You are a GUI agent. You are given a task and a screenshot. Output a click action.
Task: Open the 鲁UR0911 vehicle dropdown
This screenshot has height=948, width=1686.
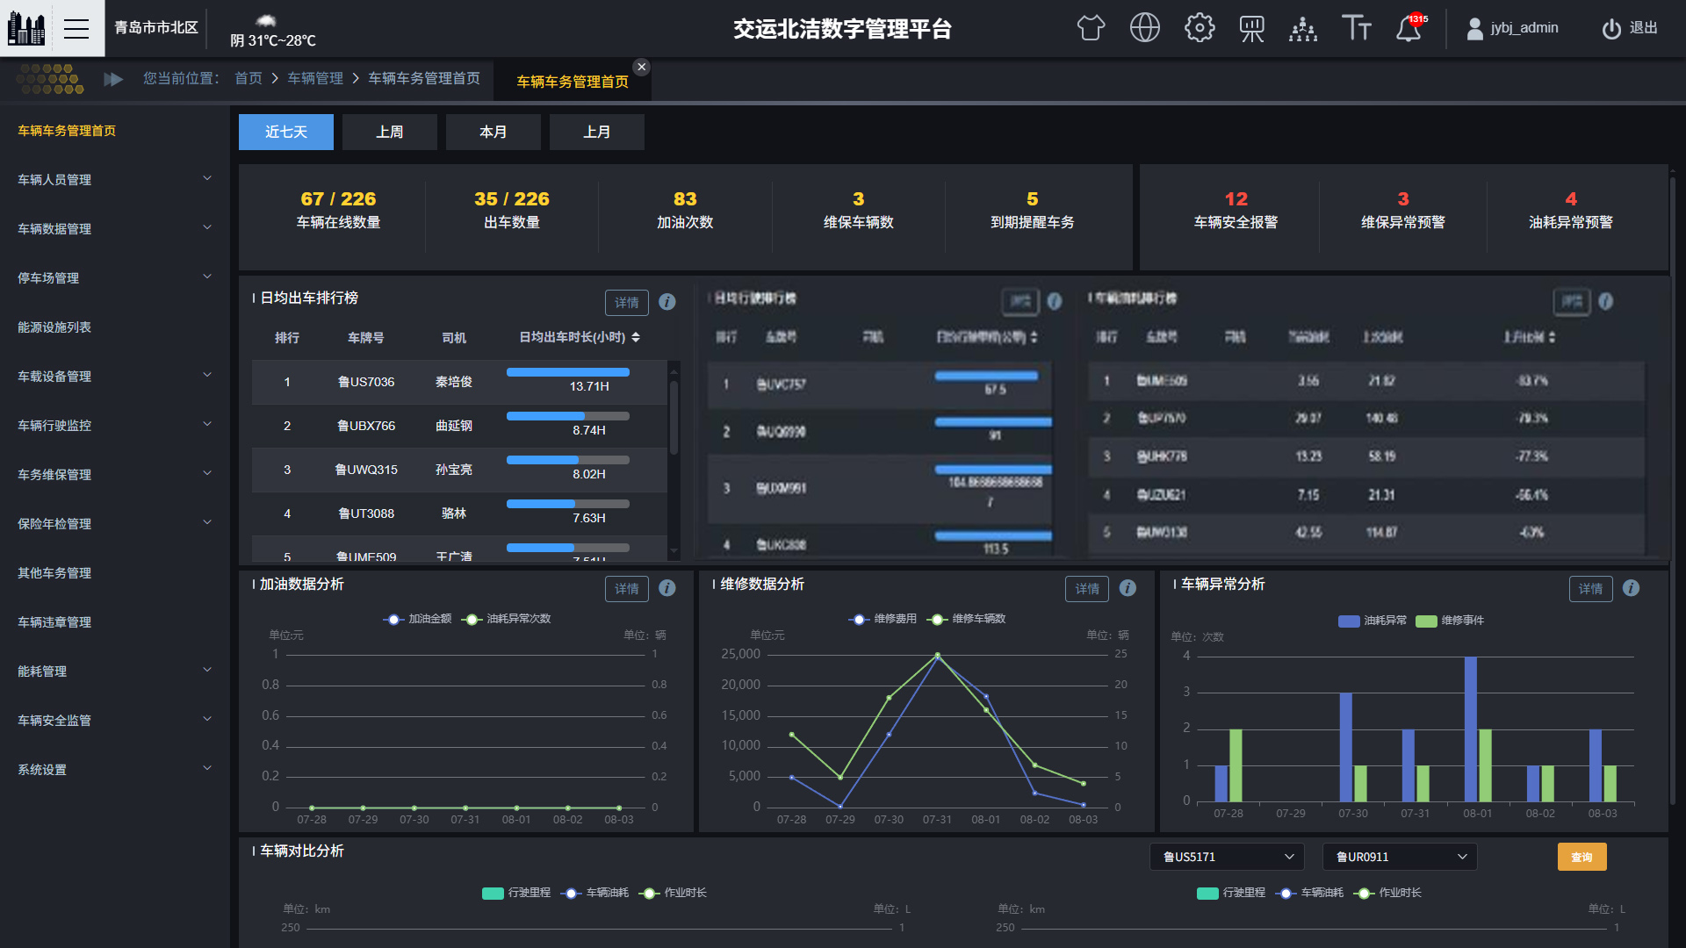(x=1399, y=856)
